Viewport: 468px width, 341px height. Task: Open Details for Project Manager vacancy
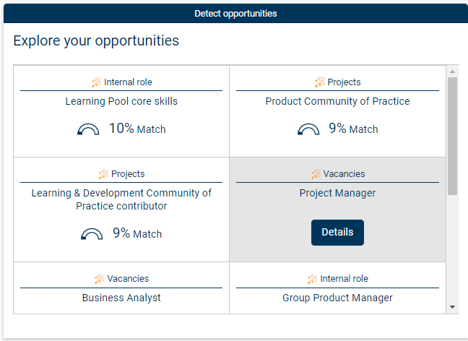(x=337, y=233)
